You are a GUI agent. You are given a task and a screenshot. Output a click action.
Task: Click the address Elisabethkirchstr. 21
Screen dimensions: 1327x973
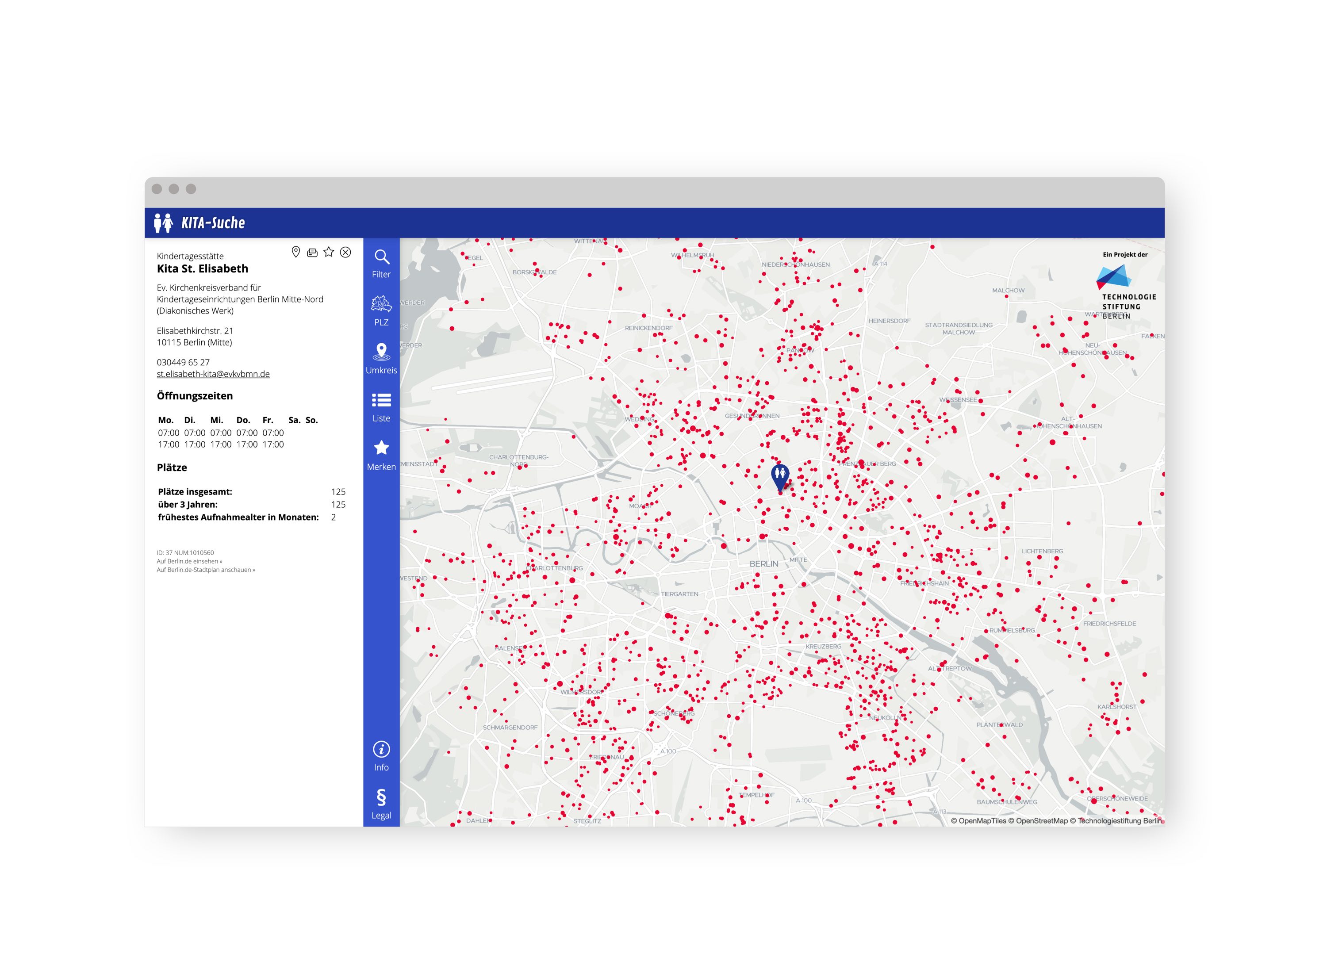[x=195, y=331]
